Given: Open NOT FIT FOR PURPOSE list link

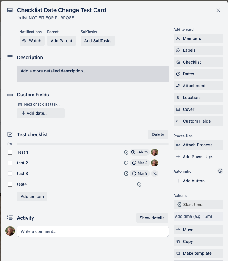Looking at the screenshot, I should click(51, 18).
